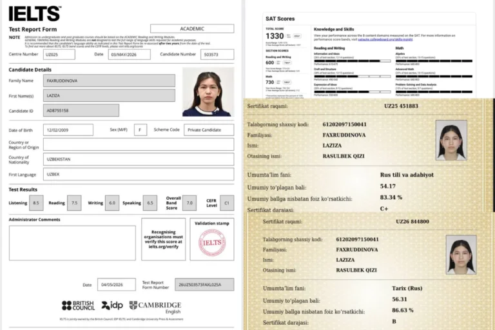The image size is (495, 330).
Task: Click the SAT total score 1330
Action: point(275,36)
